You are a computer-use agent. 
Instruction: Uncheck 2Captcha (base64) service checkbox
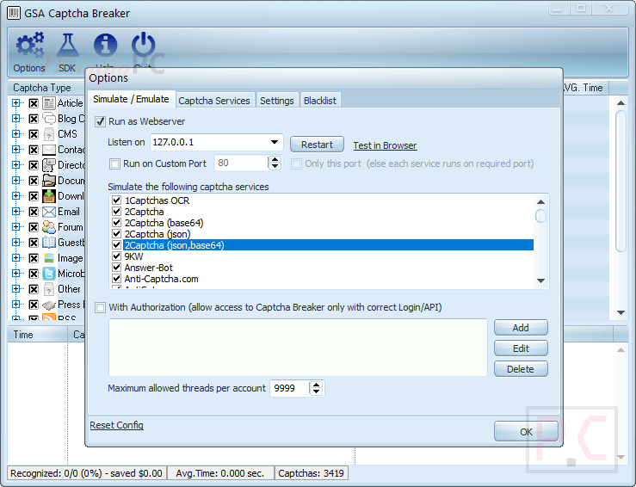[117, 223]
